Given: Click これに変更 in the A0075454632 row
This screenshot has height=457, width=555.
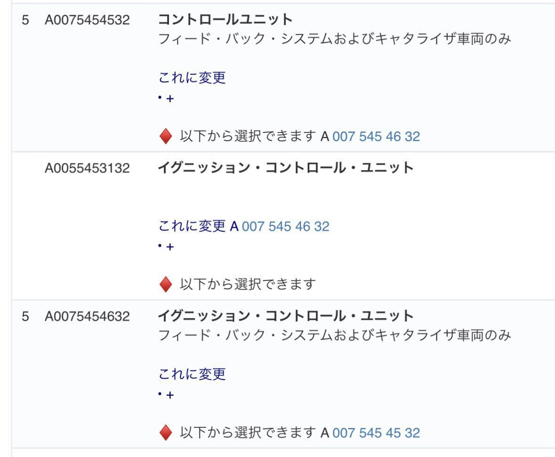Looking at the screenshot, I should click(192, 374).
